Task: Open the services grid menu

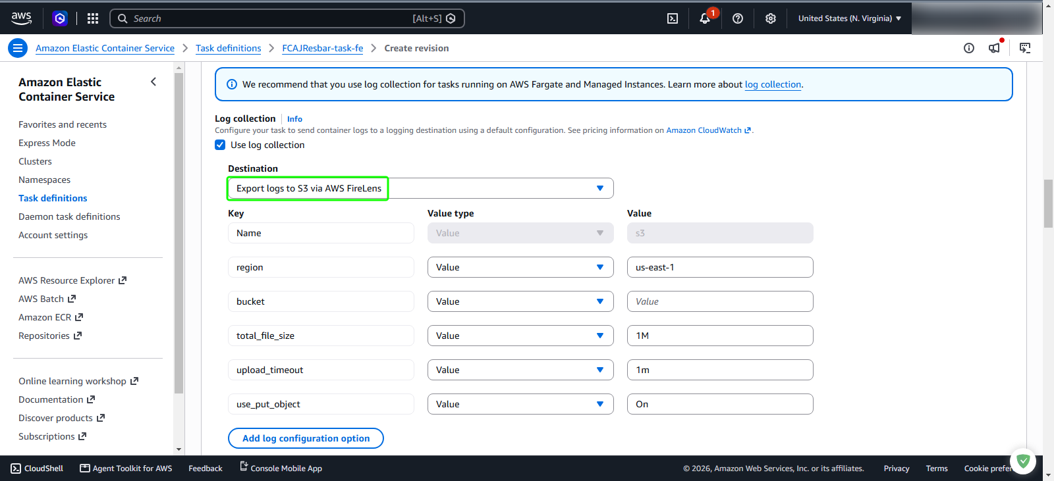Action: click(x=93, y=18)
